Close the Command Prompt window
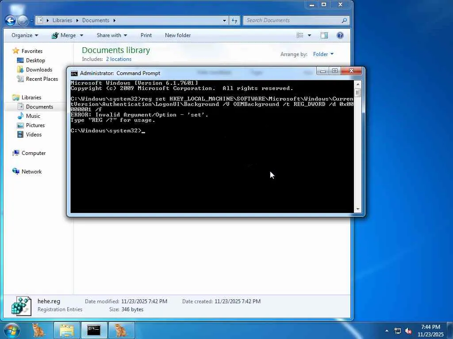This screenshot has width=453, height=339. point(351,71)
